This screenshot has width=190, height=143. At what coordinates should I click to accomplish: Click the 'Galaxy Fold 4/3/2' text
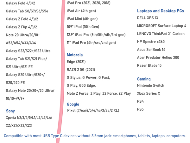[x=20, y=3]
